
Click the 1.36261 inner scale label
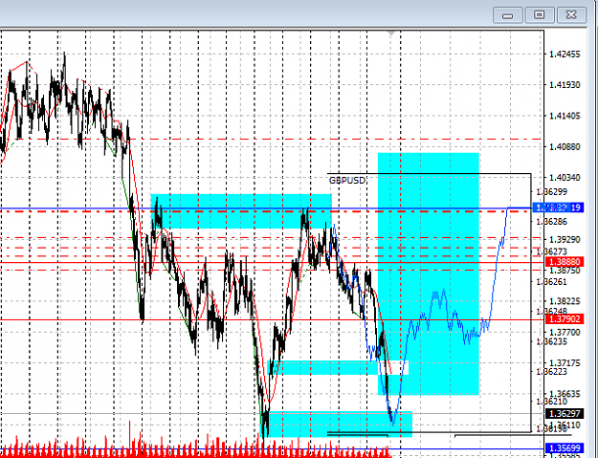pyautogui.click(x=551, y=282)
